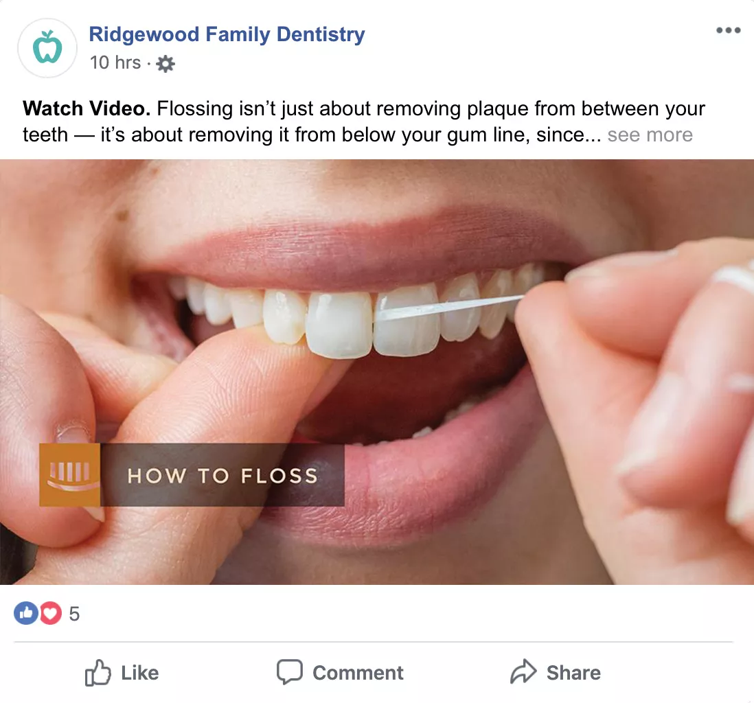Click the Ridgewood Family Dentistry apple logo
The height and width of the screenshot is (703, 754).
pyautogui.click(x=47, y=47)
